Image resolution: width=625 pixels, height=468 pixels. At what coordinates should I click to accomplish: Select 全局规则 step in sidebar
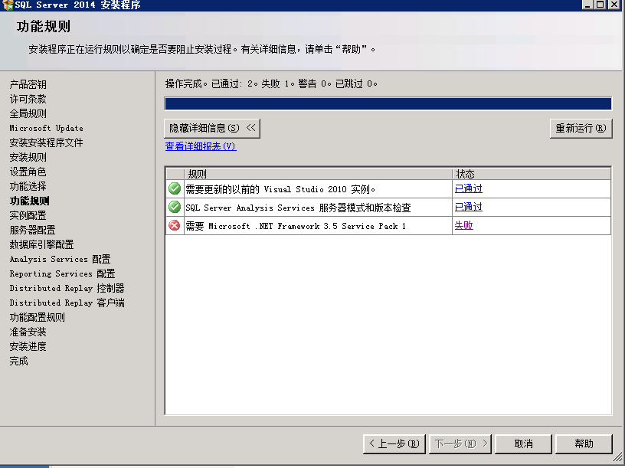click(x=28, y=113)
